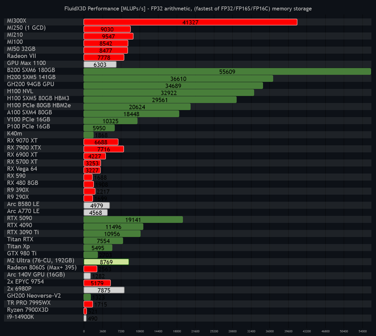The width and height of the screenshot is (376, 336).
Task: Select the light green bar showing 8769
Action: tap(106, 262)
